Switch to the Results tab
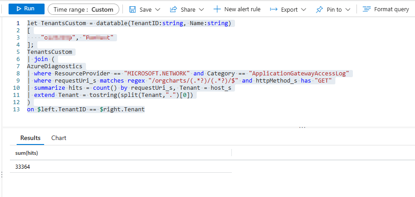 tap(31, 138)
